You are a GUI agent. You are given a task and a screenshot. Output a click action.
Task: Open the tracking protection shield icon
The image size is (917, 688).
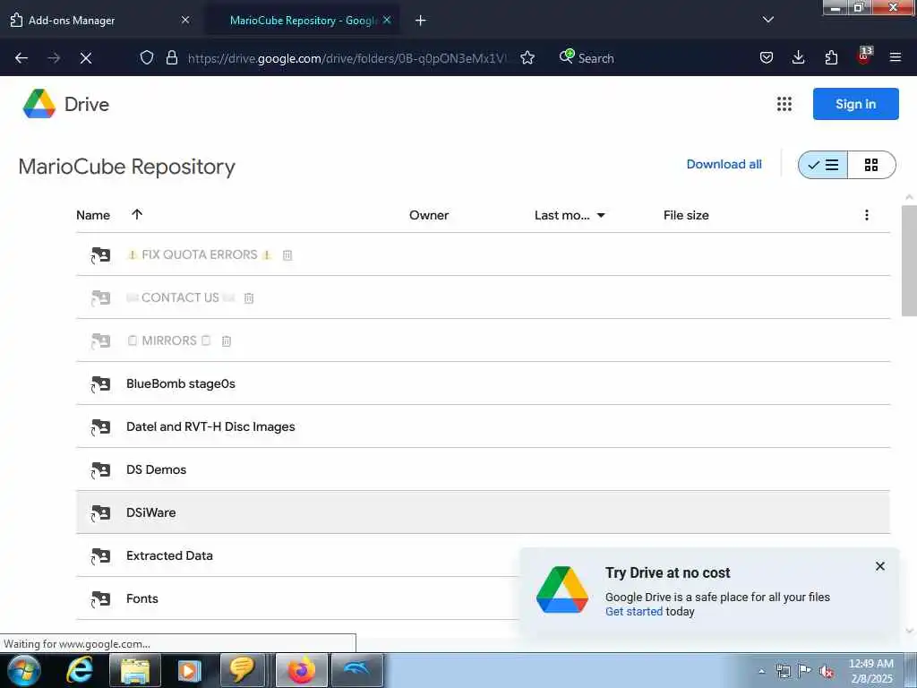pyautogui.click(x=146, y=57)
